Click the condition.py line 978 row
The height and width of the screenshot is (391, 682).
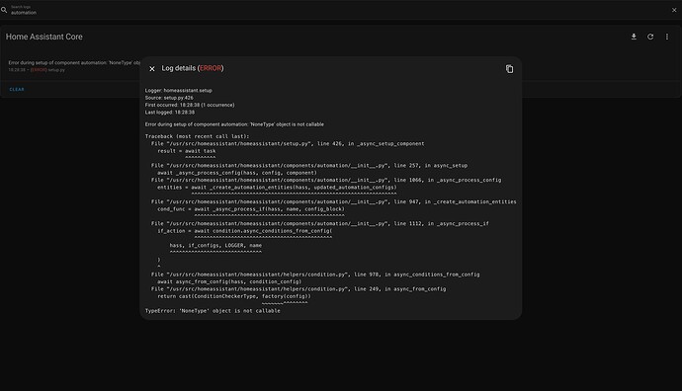coord(315,274)
